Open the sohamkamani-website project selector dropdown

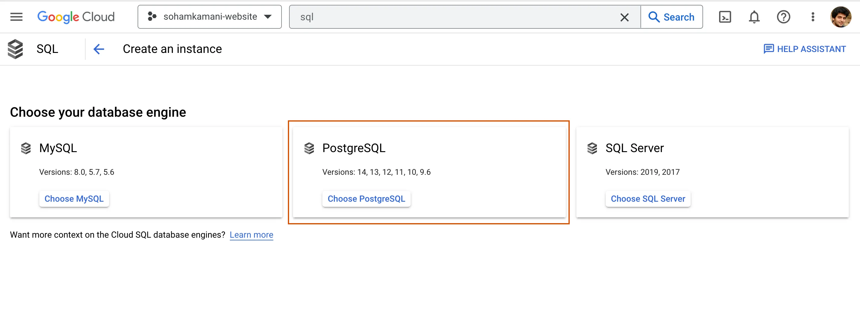(209, 17)
